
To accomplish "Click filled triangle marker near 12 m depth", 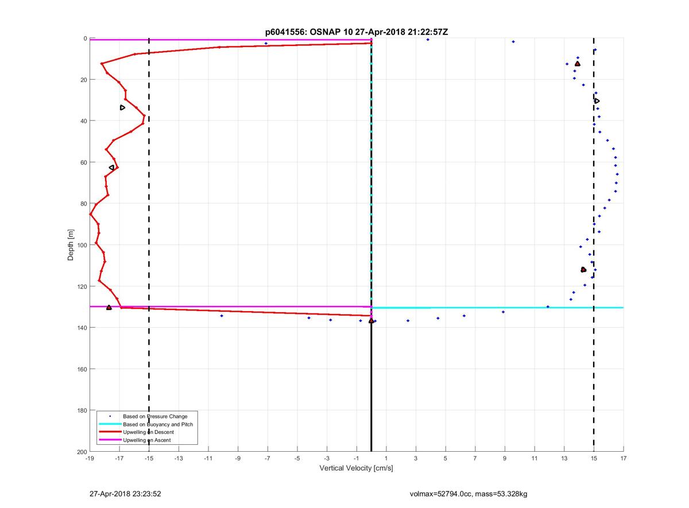I will point(578,64).
